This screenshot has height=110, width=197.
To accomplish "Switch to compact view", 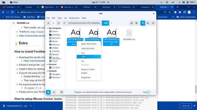I will (153, 23).
